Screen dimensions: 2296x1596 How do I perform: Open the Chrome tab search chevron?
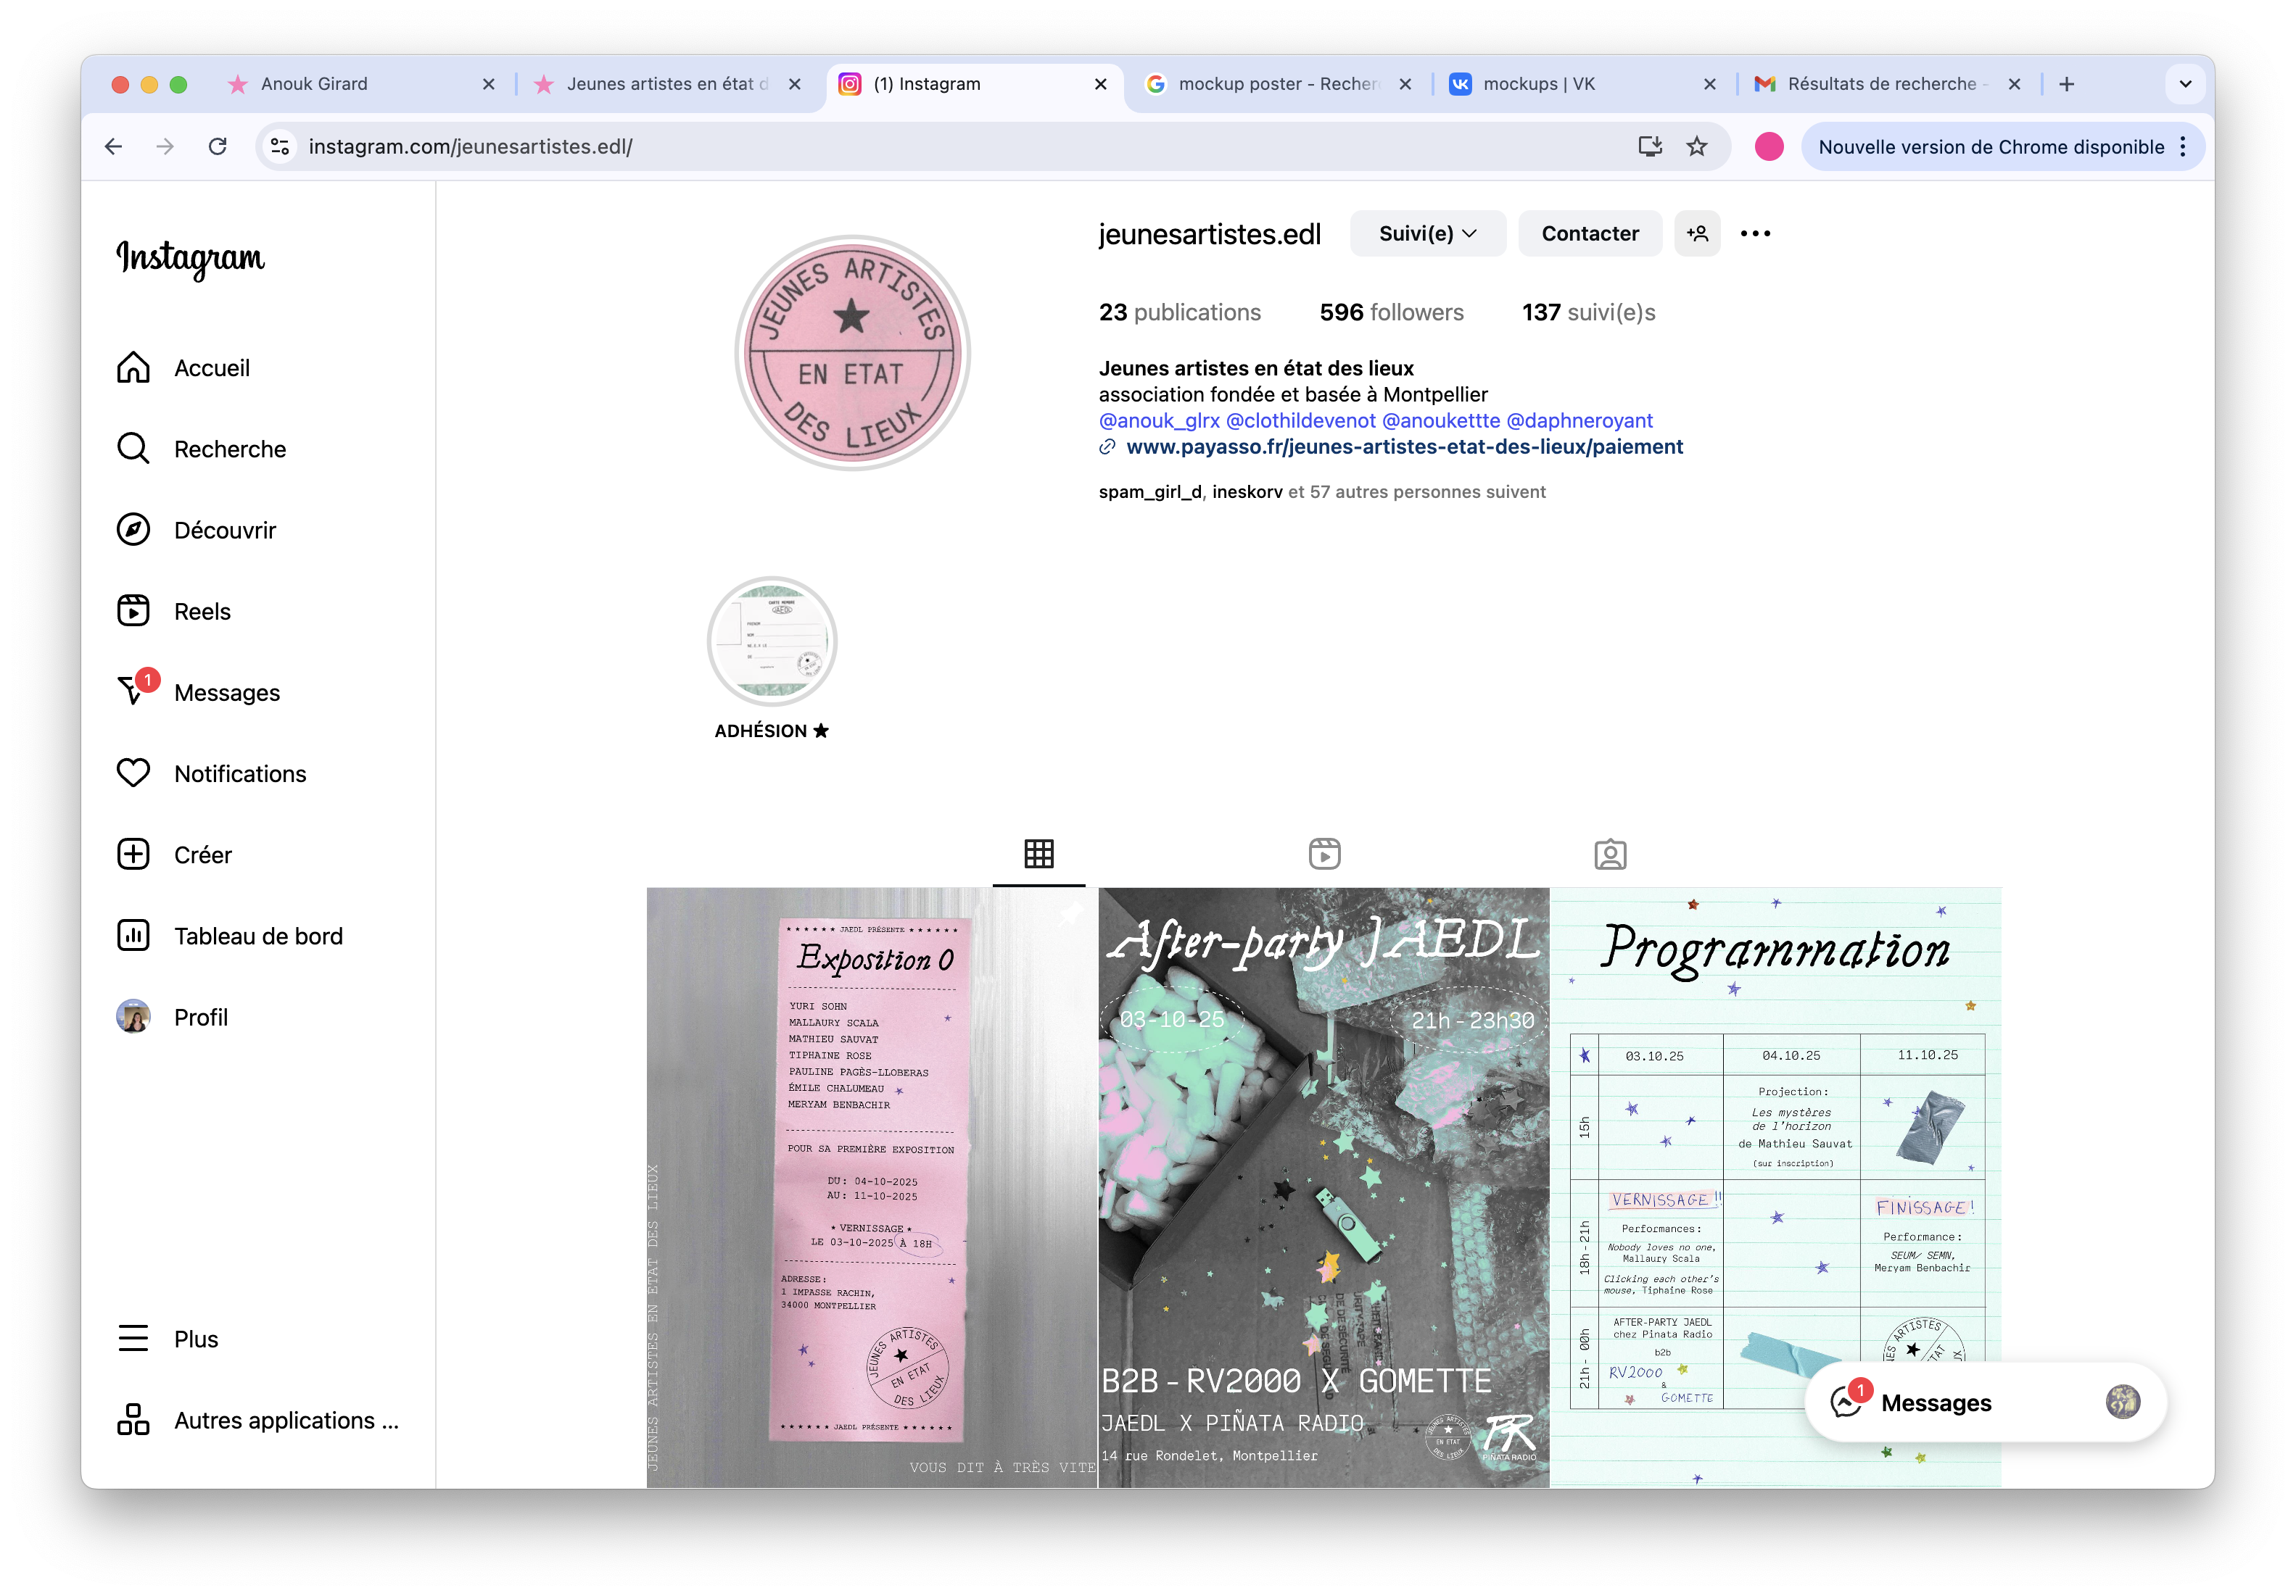pos(2185,84)
